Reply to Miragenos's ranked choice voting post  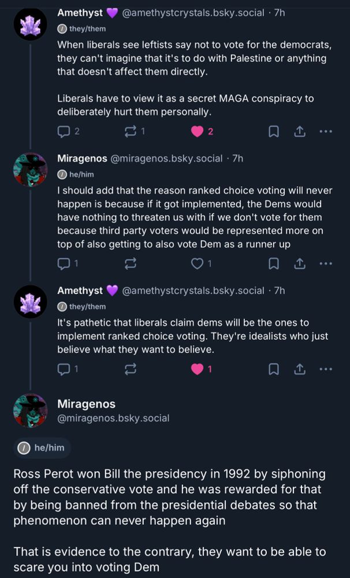[64, 264]
